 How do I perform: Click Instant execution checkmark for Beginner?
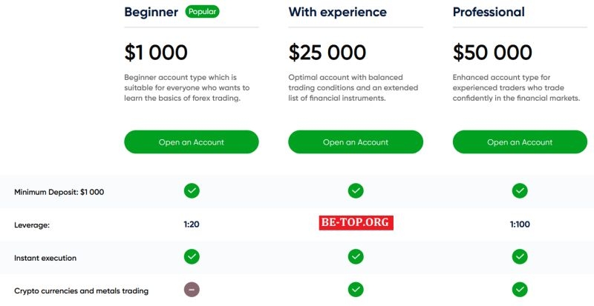tap(192, 257)
